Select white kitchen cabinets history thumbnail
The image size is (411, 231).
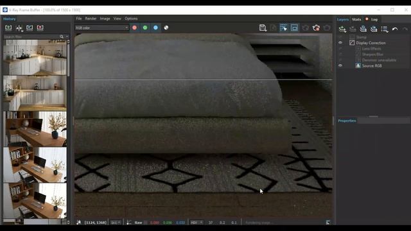[x=35, y=57]
